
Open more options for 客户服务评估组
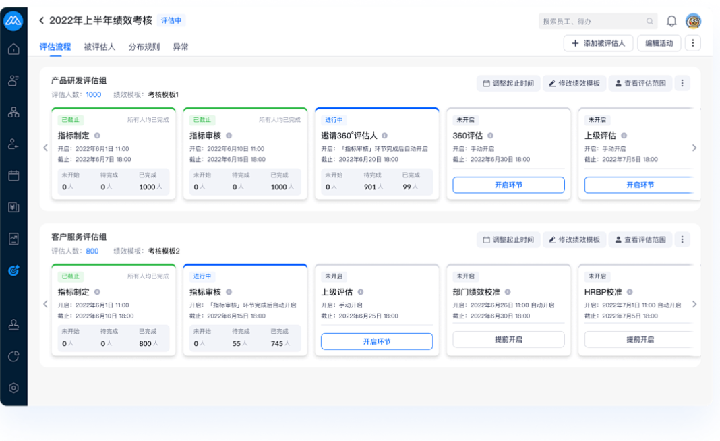[682, 239]
